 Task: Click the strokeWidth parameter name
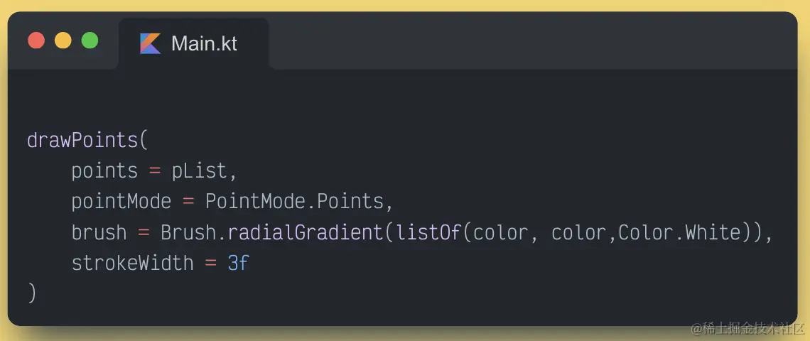coord(133,263)
